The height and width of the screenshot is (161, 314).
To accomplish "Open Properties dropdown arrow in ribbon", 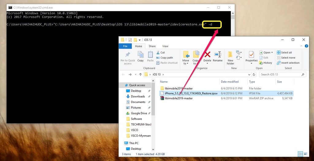I will (x=251, y=63).
